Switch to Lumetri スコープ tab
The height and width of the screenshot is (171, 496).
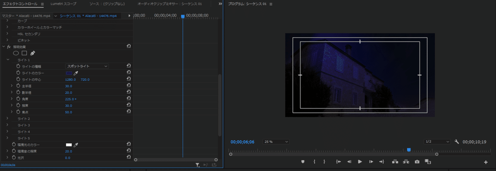pyautogui.click(x=64, y=4)
